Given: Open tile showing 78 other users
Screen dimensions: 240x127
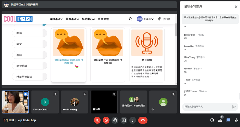Looking at the screenshot, I should point(134,102).
